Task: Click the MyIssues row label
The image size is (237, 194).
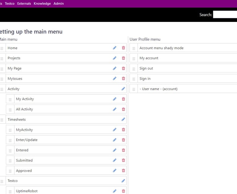Action: [x=15, y=79]
